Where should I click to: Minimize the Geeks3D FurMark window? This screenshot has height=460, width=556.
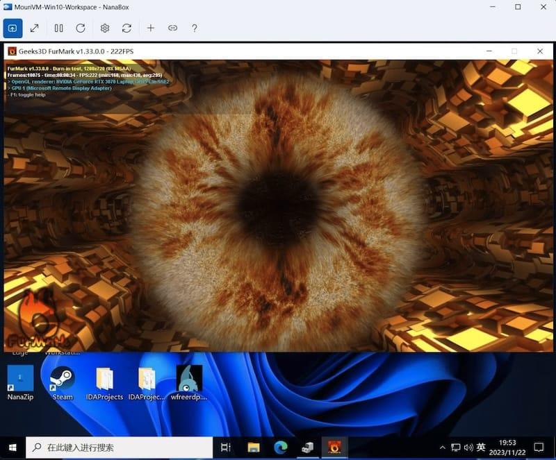pos(489,51)
